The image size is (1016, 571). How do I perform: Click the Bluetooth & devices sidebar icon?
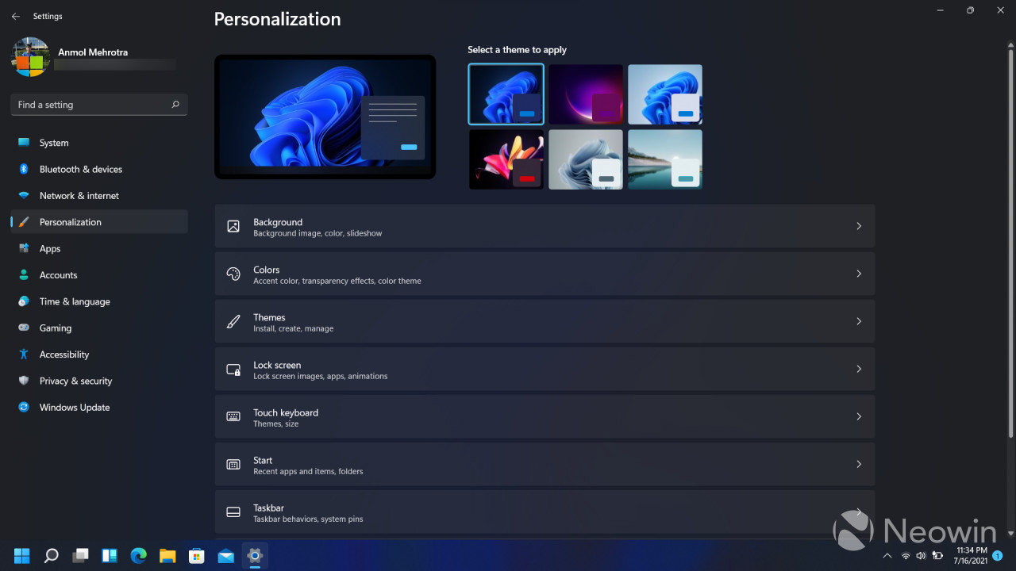(x=24, y=169)
